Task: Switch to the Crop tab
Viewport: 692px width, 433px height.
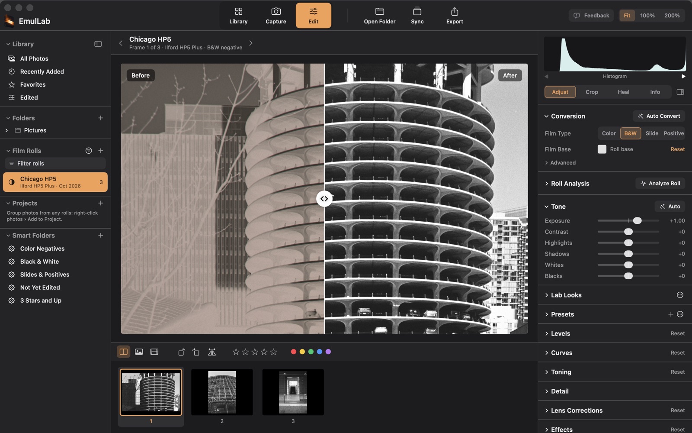Action: pyautogui.click(x=592, y=92)
